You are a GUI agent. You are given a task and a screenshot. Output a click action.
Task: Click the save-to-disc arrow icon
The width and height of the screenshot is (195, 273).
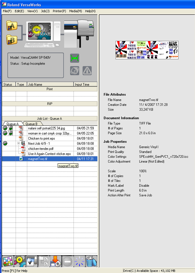pos(55,261)
